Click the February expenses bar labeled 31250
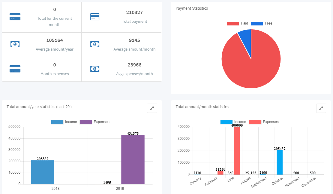This screenshot has width=333, height=194. click(x=220, y=173)
